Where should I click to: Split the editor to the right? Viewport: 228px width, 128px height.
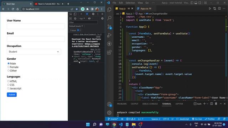[219, 9]
